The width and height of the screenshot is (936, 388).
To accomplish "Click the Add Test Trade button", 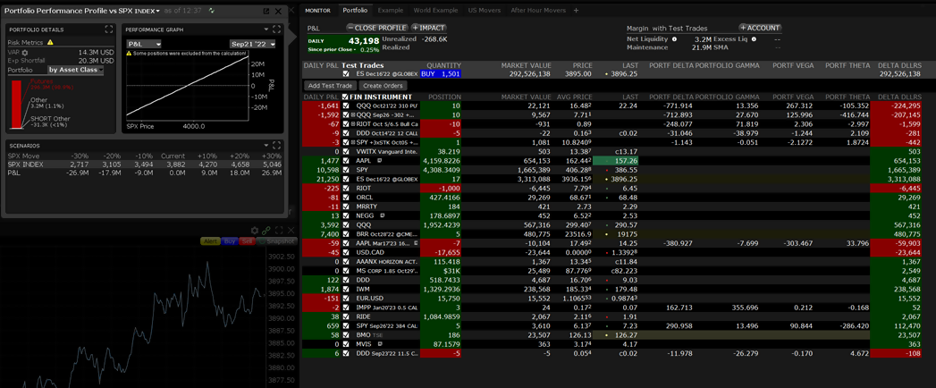I will click(x=330, y=86).
